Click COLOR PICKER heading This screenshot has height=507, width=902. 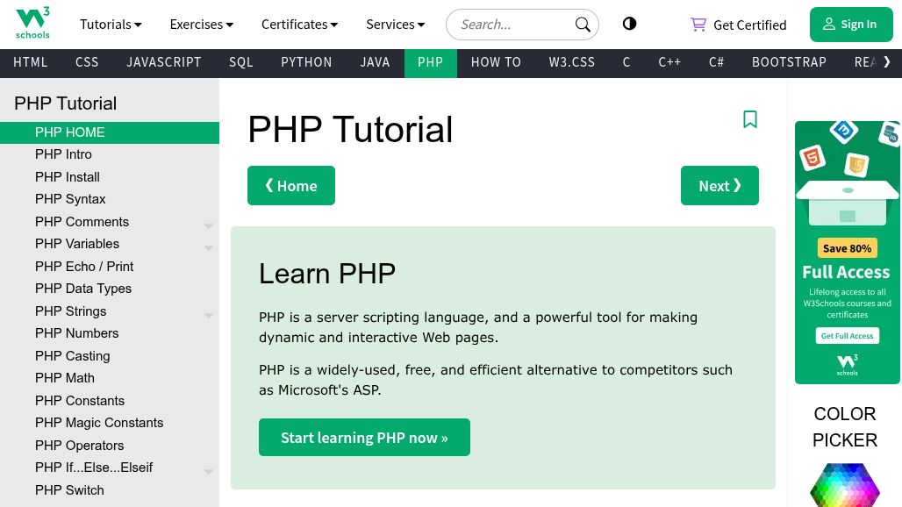[844, 427]
